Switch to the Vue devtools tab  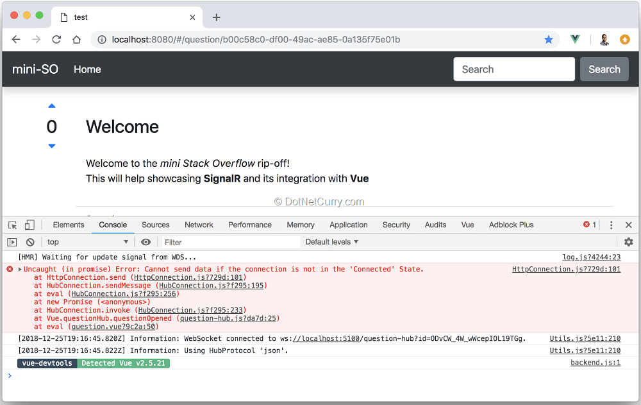[x=468, y=225]
